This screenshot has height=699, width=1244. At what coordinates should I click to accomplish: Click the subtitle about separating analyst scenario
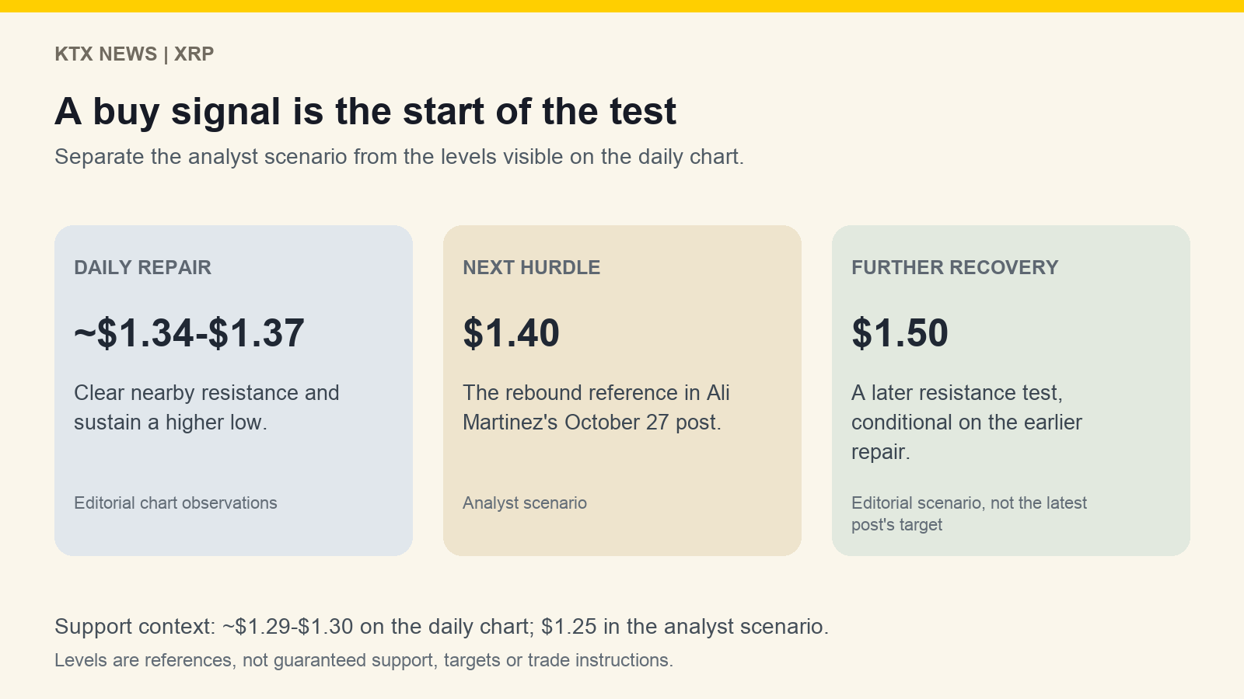coord(399,157)
